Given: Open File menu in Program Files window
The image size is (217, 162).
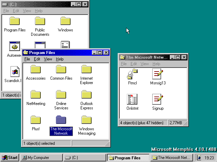Looking at the screenshot, I should click(x=27, y=59).
